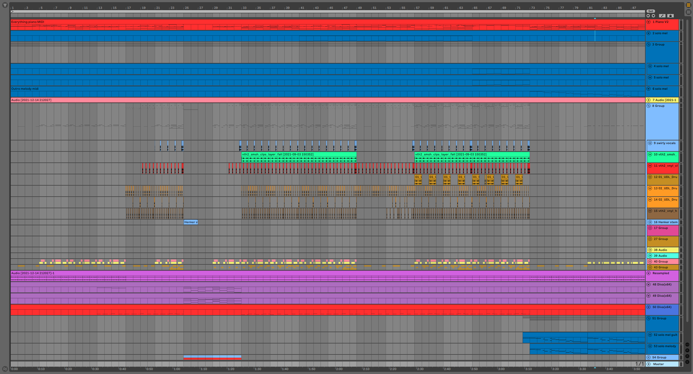Click the overview toggle icon at bottom-left
Image resolution: width=693 pixels, height=374 pixels.
tap(5, 369)
